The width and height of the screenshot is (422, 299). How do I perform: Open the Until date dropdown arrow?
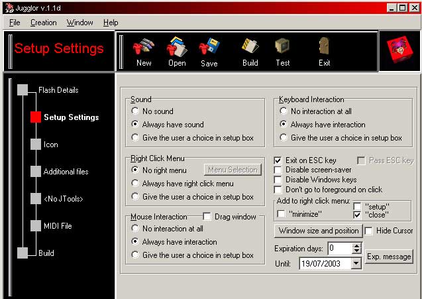pyautogui.click(x=356, y=263)
